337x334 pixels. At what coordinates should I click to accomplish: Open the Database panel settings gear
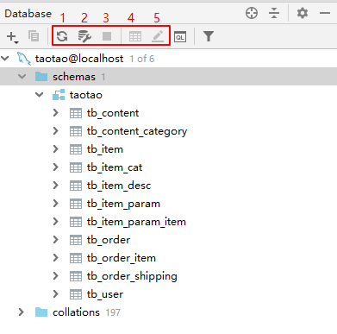(x=303, y=13)
